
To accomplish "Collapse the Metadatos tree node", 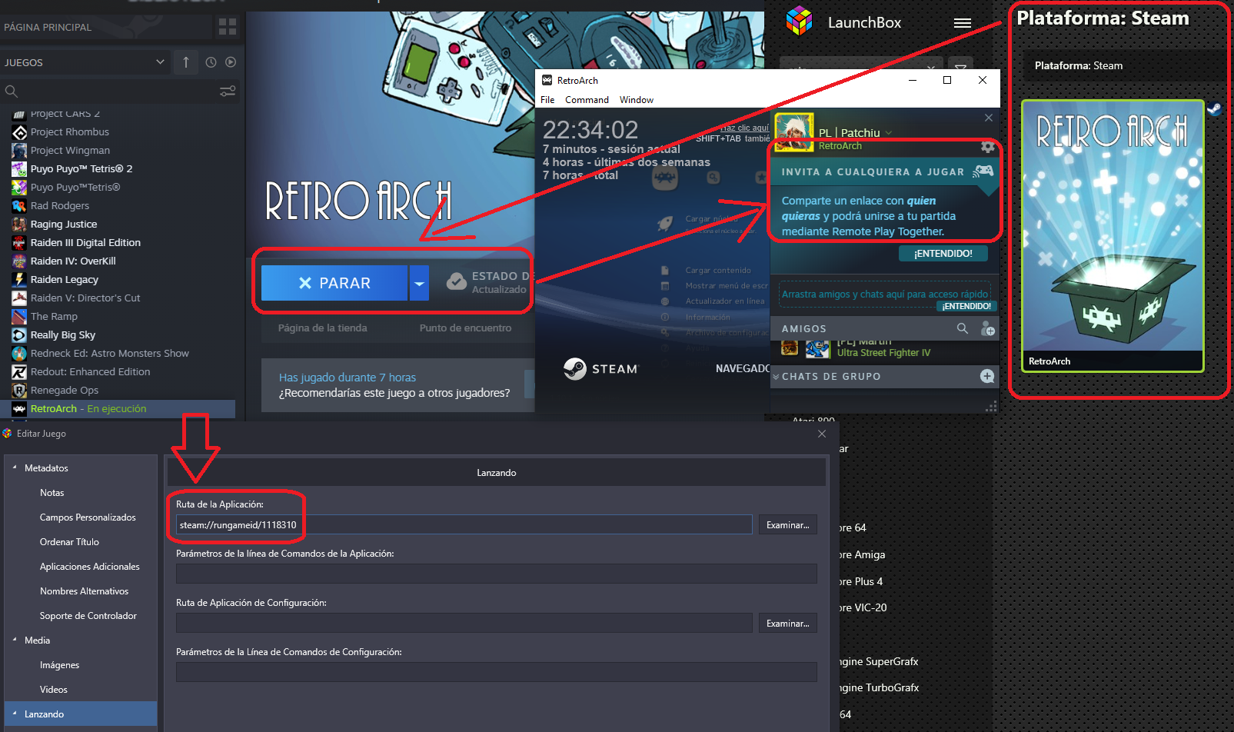I will (14, 467).
